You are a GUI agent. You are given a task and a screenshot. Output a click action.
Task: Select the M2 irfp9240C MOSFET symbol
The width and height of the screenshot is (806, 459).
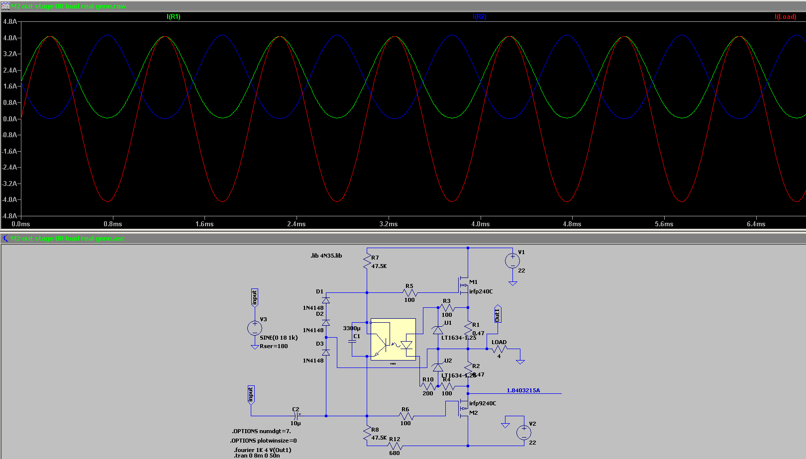point(464,409)
